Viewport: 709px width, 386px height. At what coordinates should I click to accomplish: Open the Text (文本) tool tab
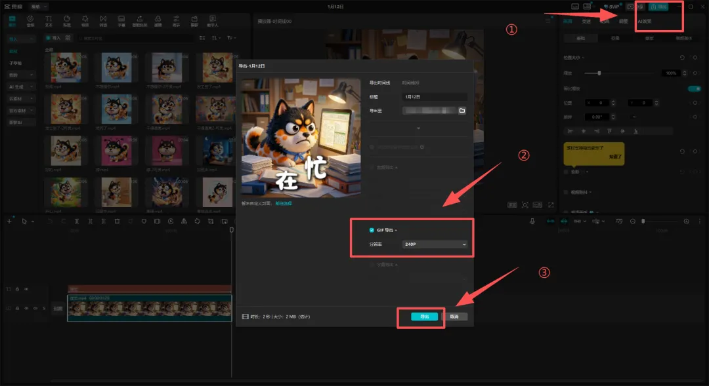[x=49, y=21]
